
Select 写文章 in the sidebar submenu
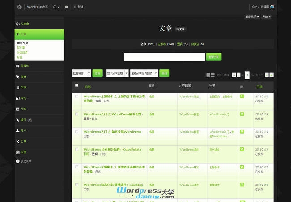coord(21,48)
